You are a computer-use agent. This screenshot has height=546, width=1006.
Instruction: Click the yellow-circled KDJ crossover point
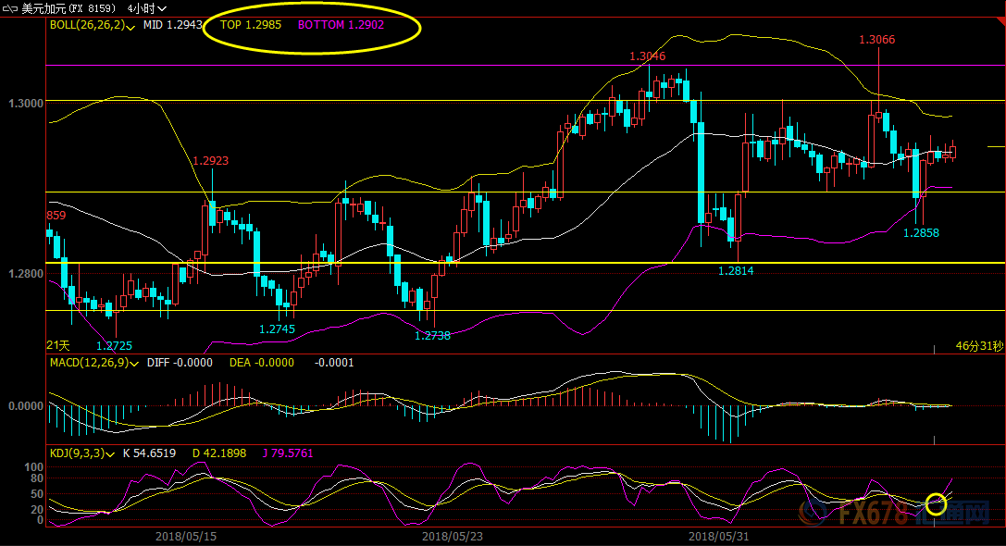936,504
